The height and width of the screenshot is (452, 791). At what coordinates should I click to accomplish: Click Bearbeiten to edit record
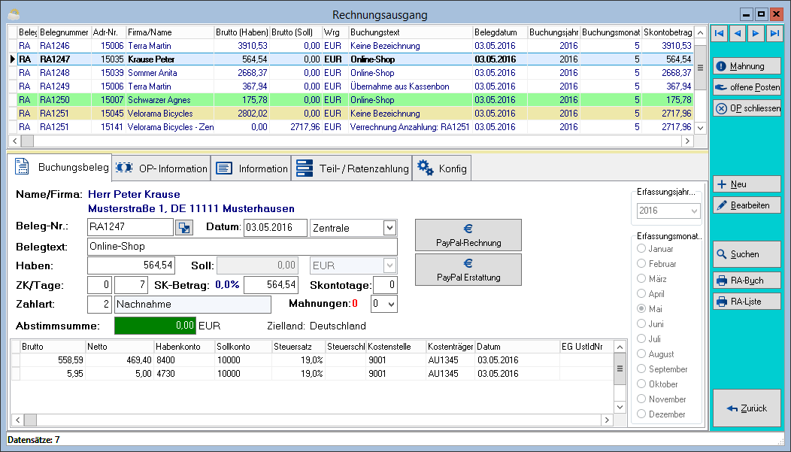point(747,205)
